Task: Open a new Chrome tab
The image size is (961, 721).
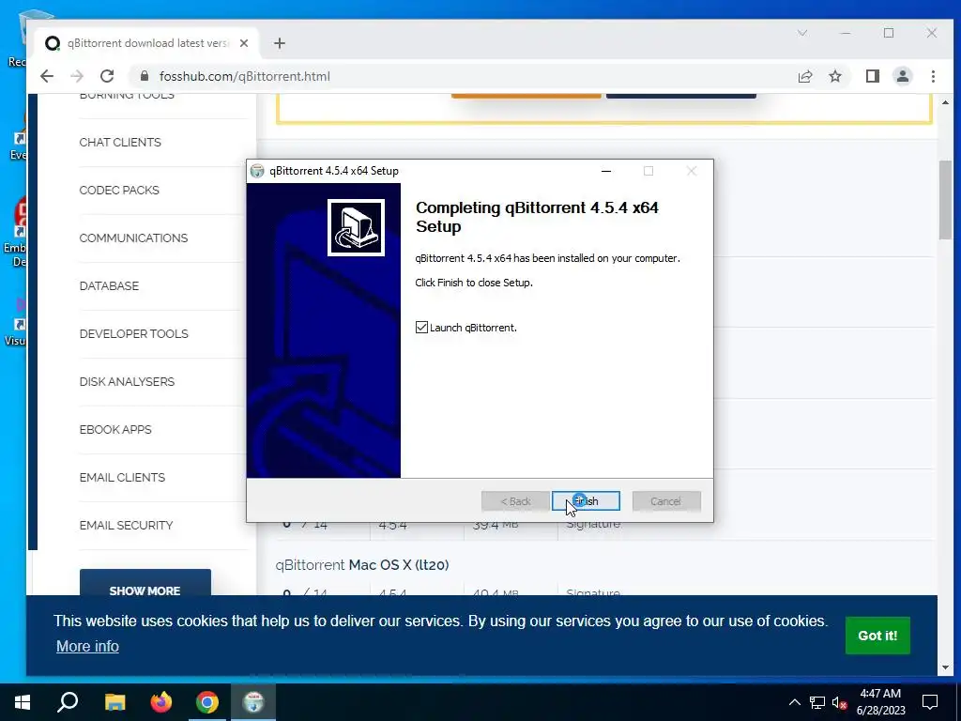Action: 280,43
